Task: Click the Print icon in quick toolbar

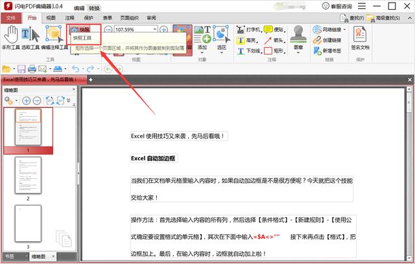Action: click(32, 69)
